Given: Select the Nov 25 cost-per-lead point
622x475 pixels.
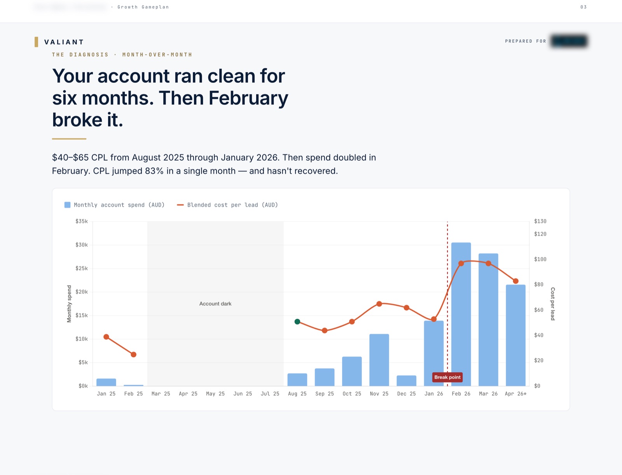Looking at the screenshot, I should [379, 304].
